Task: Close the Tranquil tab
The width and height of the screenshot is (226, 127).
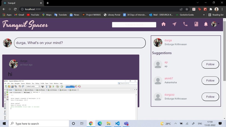Action: coord(41,3)
